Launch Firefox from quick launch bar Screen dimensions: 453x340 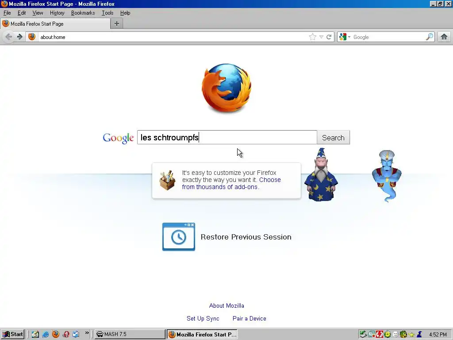point(55,334)
